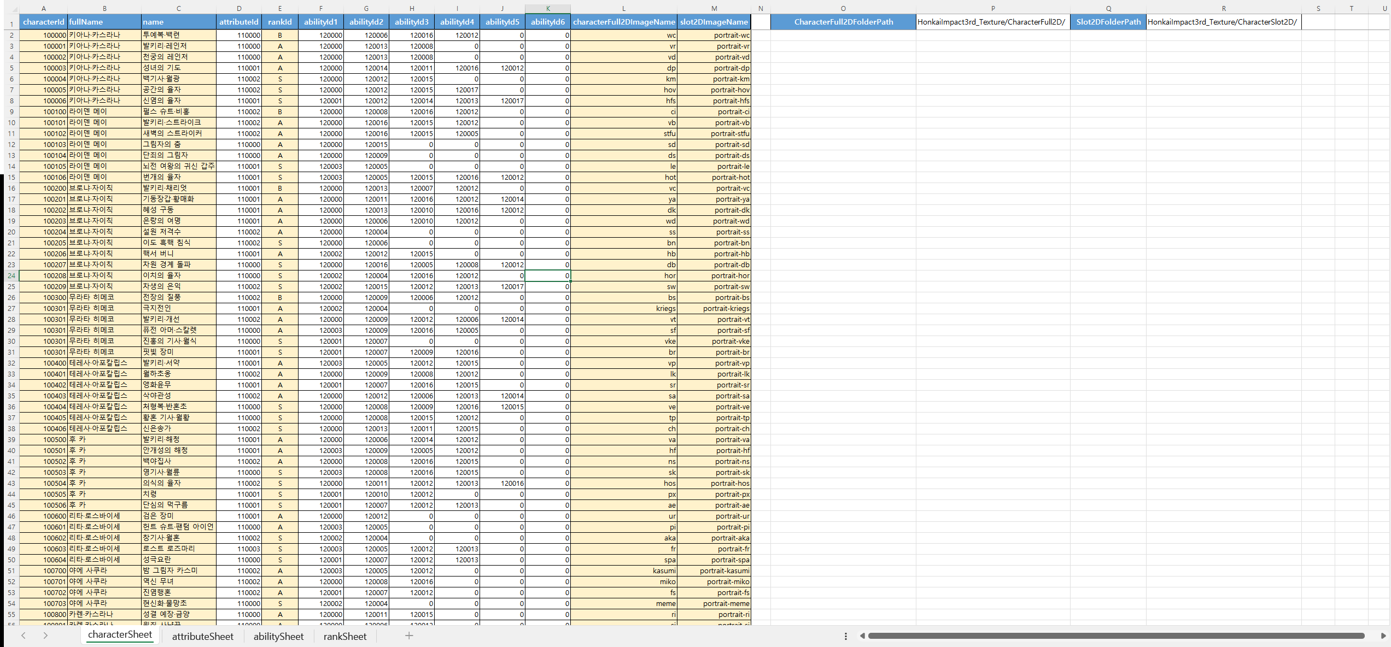The height and width of the screenshot is (647, 1391).
Task: Click the slot2DImageName header cell
Action: [x=714, y=22]
